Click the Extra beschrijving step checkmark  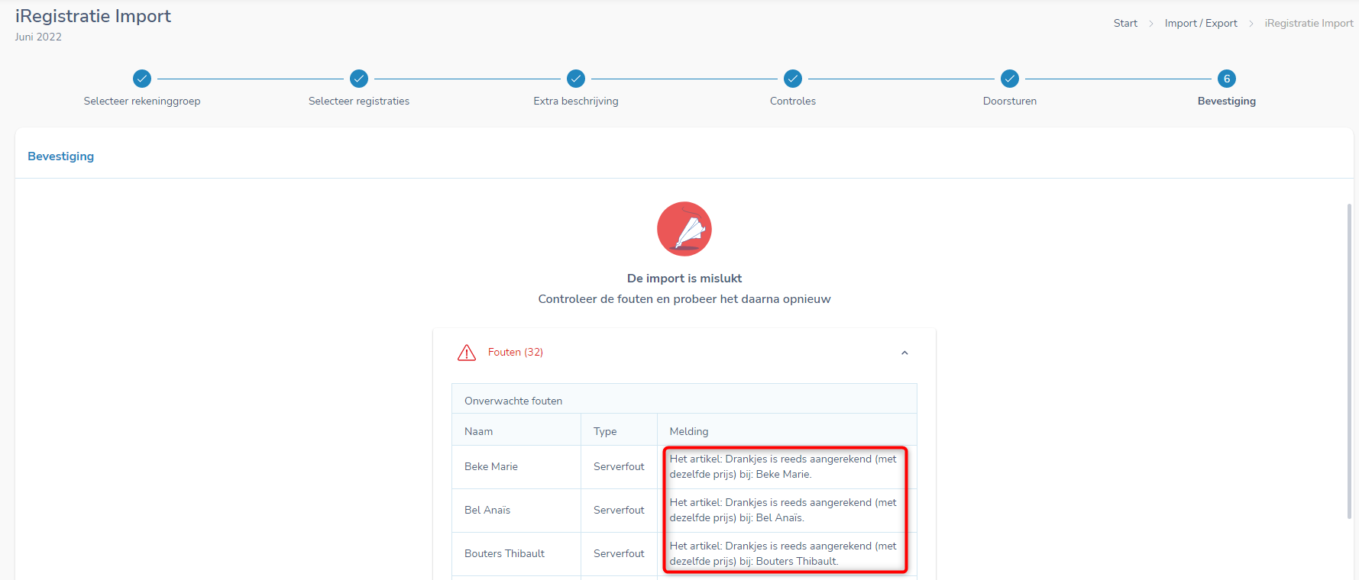click(x=576, y=79)
